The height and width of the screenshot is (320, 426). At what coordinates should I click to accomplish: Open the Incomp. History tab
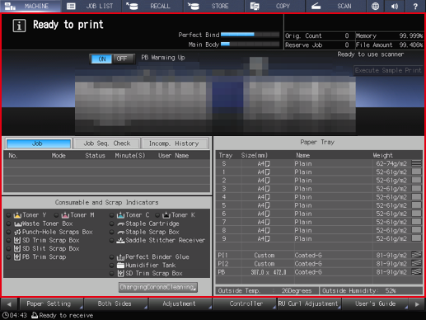[175, 144]
